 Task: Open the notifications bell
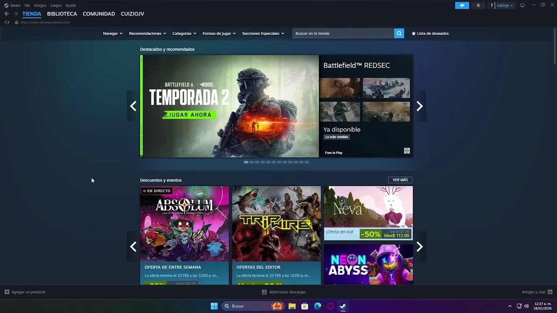pos(478,5)
